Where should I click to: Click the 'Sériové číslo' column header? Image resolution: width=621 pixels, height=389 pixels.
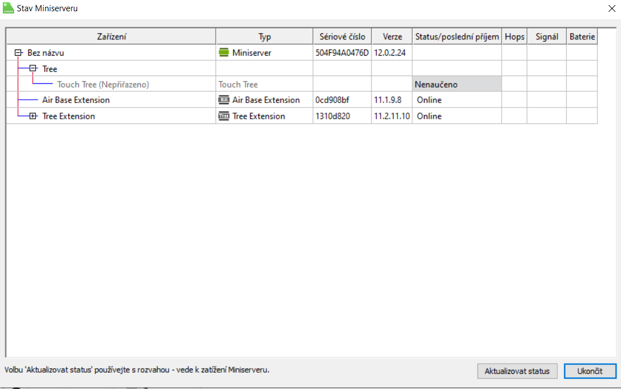342,37
